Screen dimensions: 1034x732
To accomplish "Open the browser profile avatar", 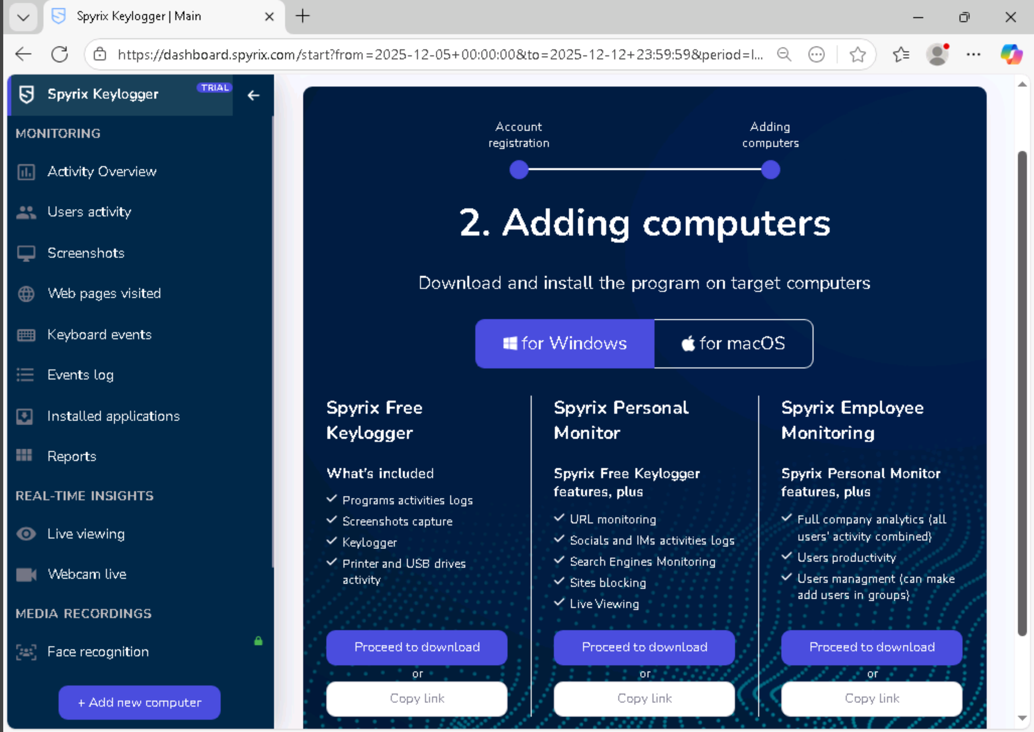I will click(937, 54).
